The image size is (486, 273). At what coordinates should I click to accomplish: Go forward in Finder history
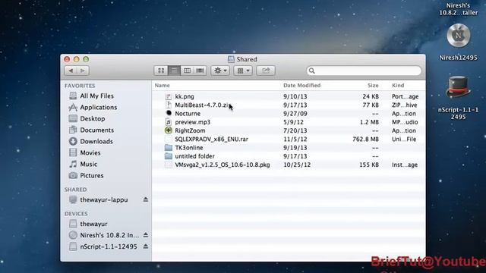(x=83, y=71)
